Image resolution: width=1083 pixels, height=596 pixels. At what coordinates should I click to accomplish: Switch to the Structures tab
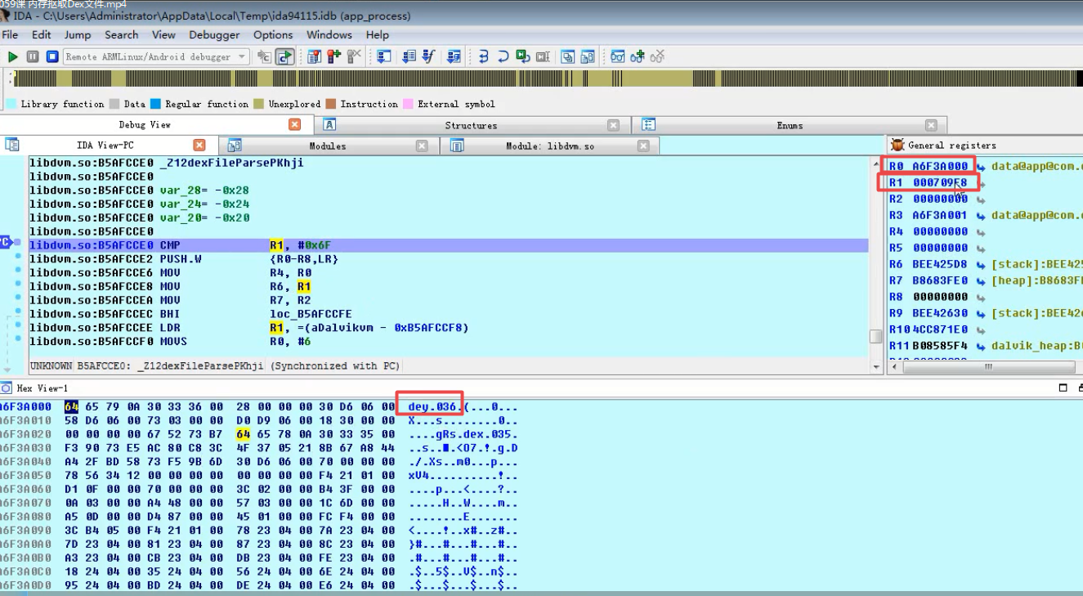click(471, 125)
